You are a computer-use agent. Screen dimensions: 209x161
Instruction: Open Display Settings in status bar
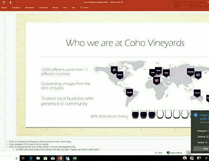pyautogui.click(x=174, y=153)
